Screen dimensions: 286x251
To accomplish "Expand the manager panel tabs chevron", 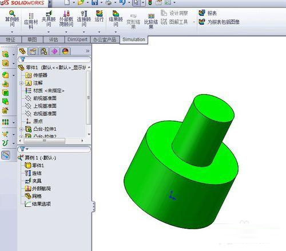I will [88, 51].
